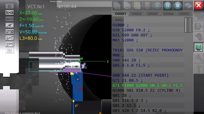204x114 pixels.
Task: Click the reference book icon
Action: [x=188, y=6]
